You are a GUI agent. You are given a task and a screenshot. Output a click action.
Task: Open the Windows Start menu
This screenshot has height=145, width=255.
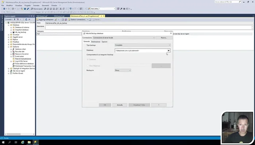tap(3, 142)
